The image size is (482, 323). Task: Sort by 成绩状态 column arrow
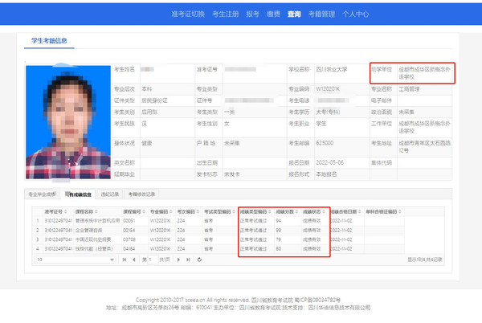tap(324, 212)
